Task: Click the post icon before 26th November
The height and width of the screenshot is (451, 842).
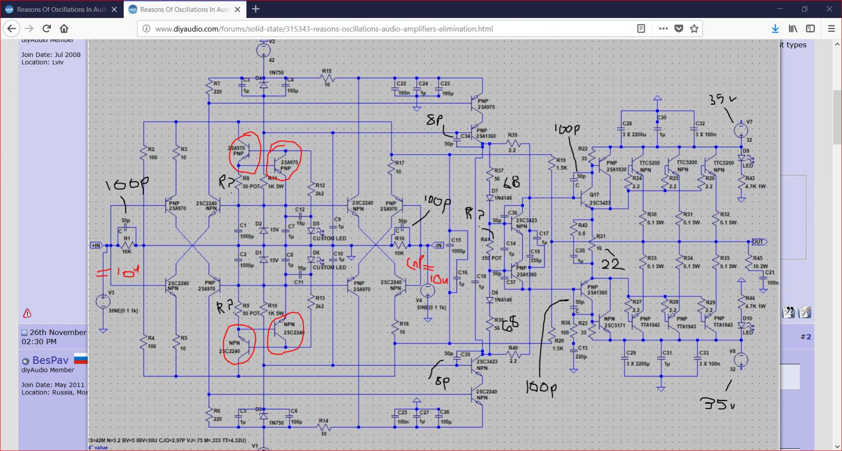Action: click(25, 333)
